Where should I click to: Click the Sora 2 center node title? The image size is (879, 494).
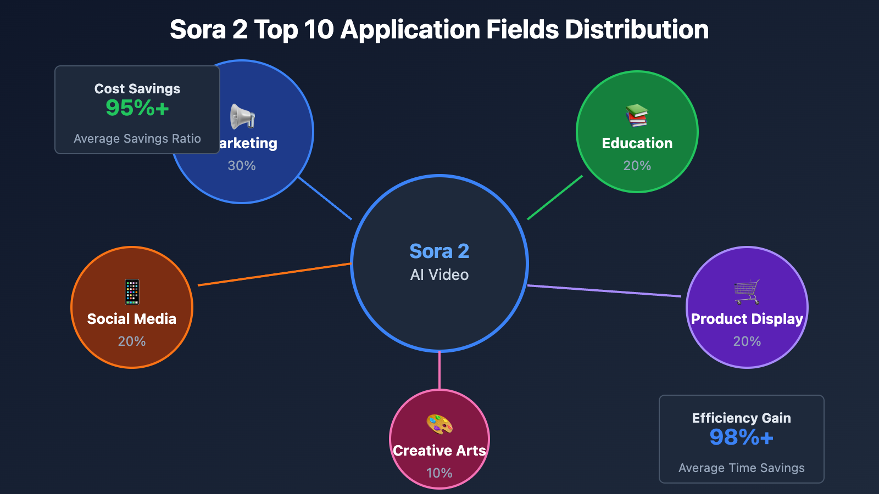(x=439, y=251)
